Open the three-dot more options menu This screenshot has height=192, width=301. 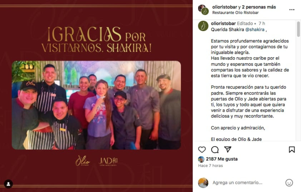[292, 10]
